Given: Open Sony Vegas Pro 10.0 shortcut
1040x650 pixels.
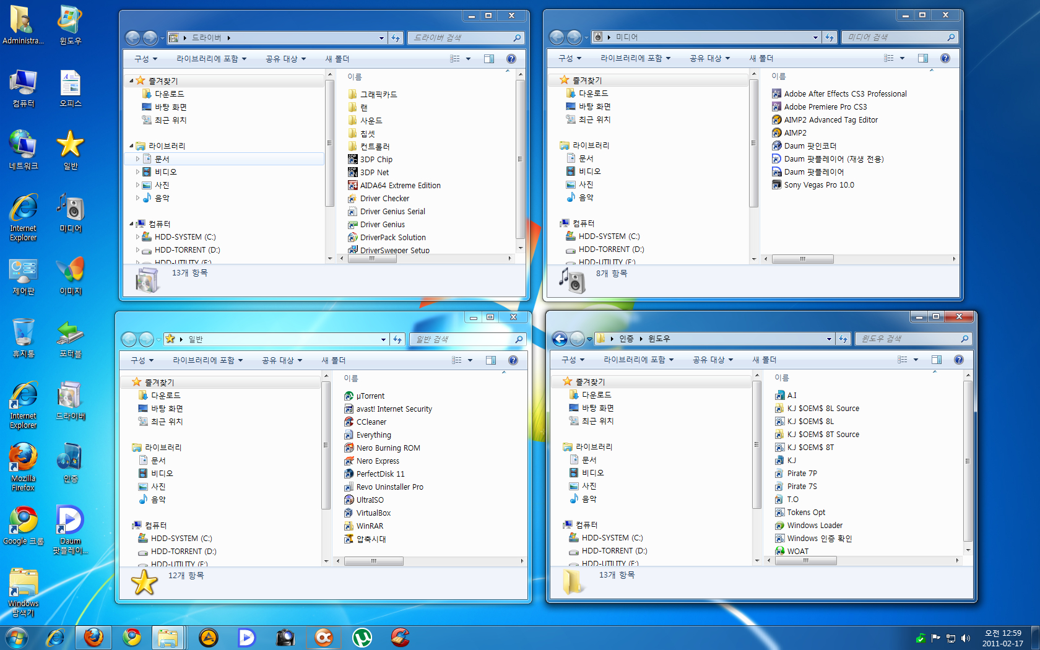Looking at the screenshot, I should [x=813, y=184].
